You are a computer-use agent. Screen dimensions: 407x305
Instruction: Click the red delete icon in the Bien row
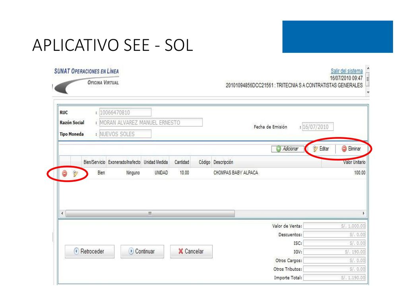[65, 174]
